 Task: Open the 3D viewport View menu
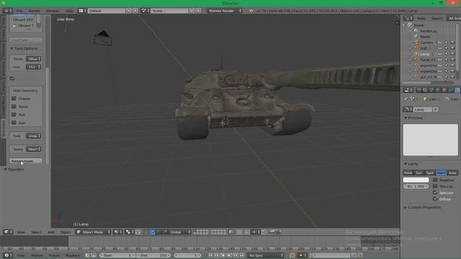tap(21, 232)
